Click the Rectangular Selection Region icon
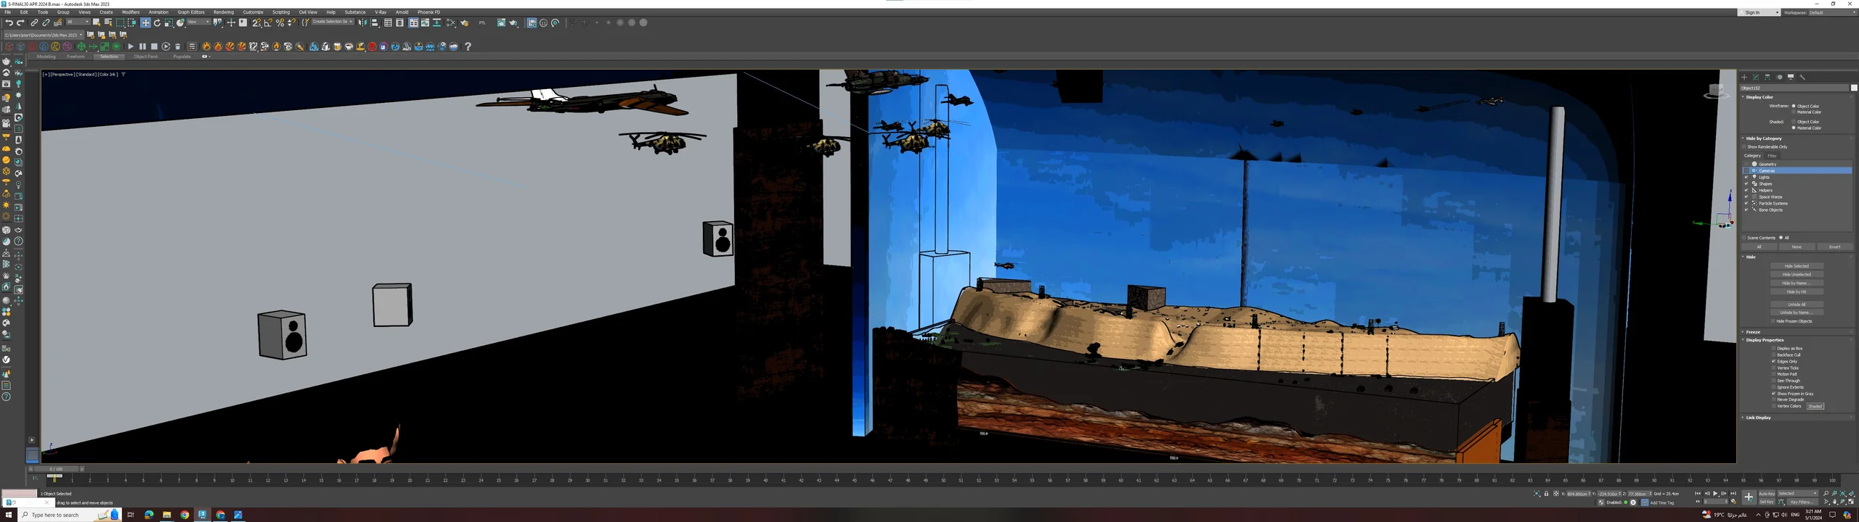The width and height of the screenshot is (1859, 522). point(120,22)
